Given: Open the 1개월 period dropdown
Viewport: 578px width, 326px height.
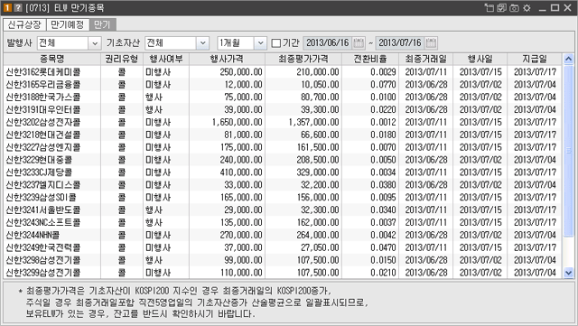Looking at the screenshot, I should [x=260, y=43].
